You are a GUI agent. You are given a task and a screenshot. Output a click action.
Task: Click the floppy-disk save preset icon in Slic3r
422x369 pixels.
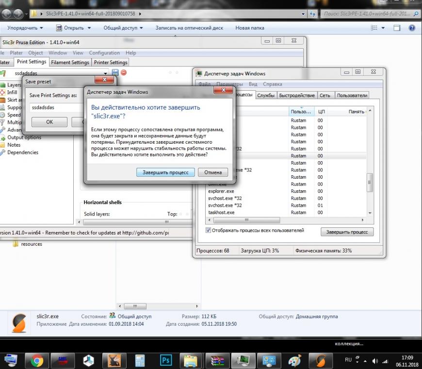click(115, 72)
